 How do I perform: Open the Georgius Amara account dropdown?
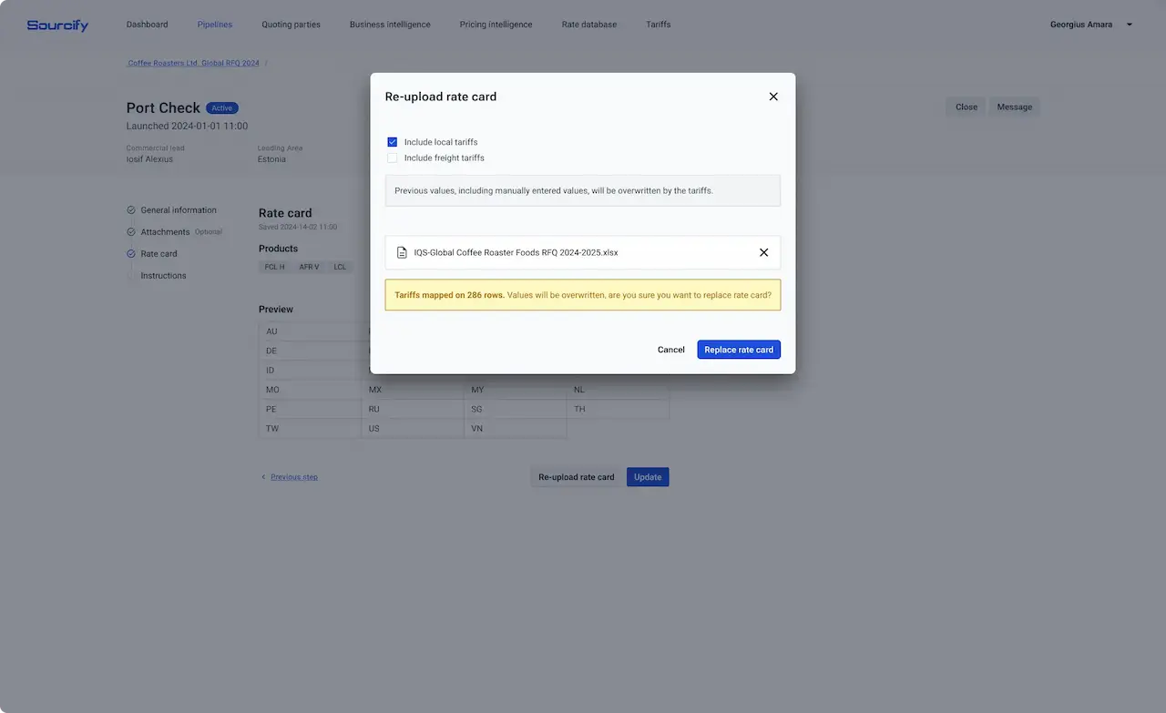tap(1090, 25)
